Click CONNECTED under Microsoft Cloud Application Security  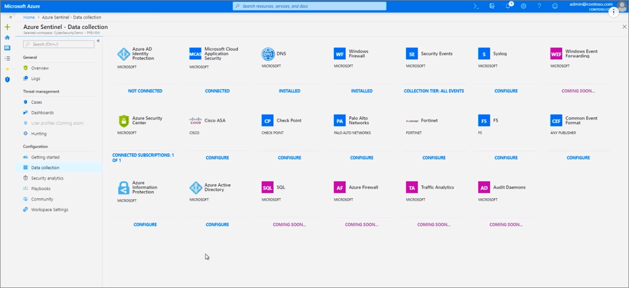pos(217,91)
